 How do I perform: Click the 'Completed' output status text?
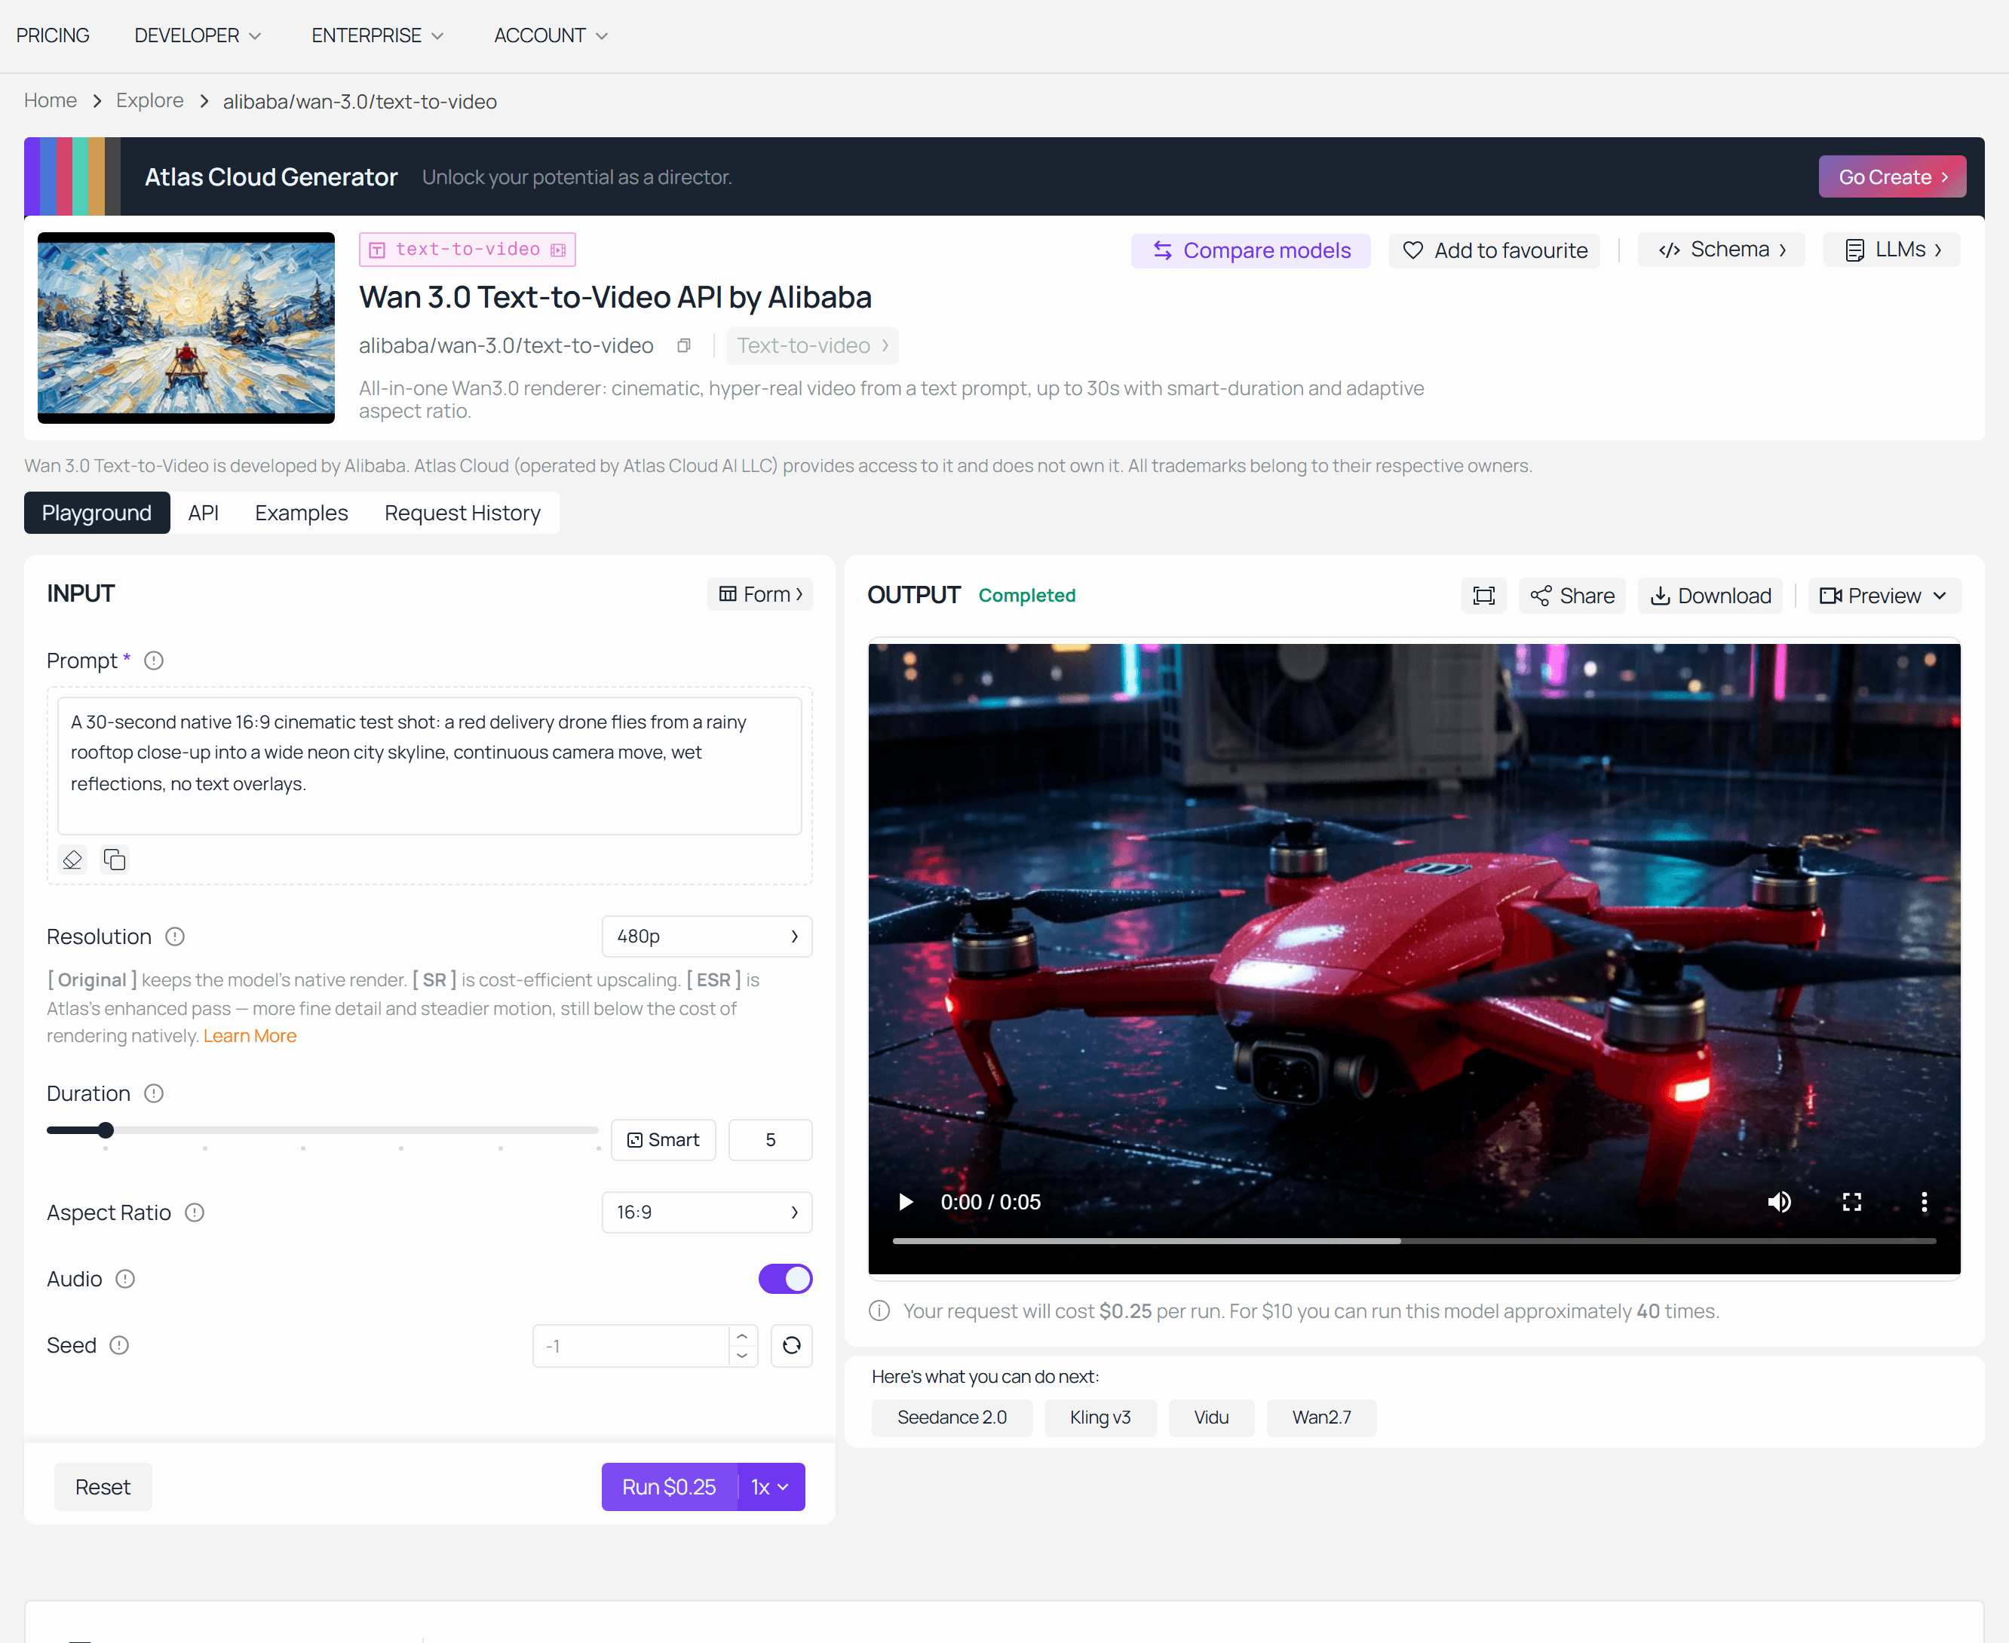point(1026,596)
